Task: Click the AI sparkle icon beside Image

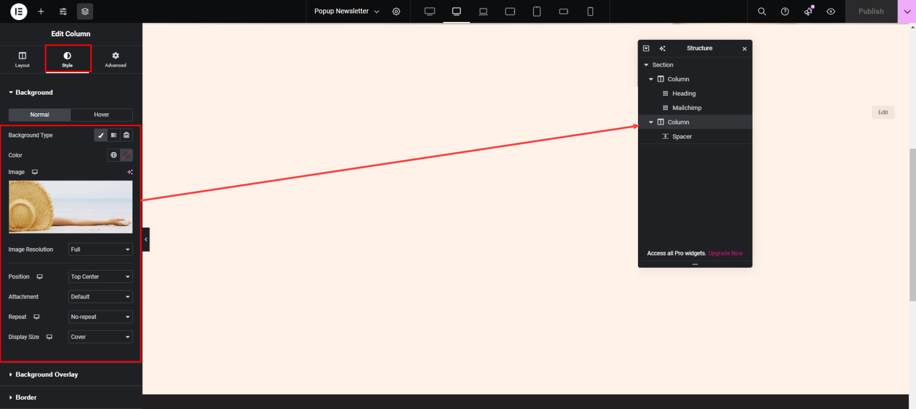Action: click(x=130, y=172)
